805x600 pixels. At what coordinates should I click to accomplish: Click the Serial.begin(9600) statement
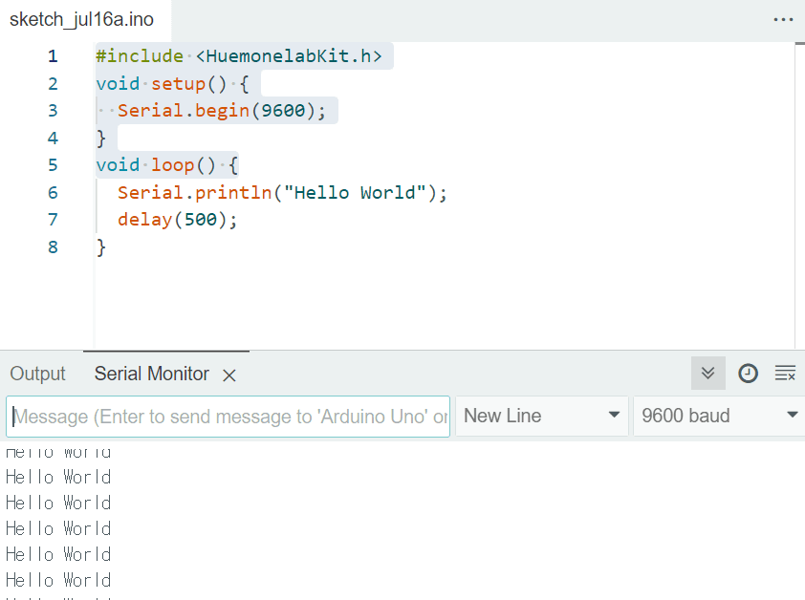[x=221, y=111]
